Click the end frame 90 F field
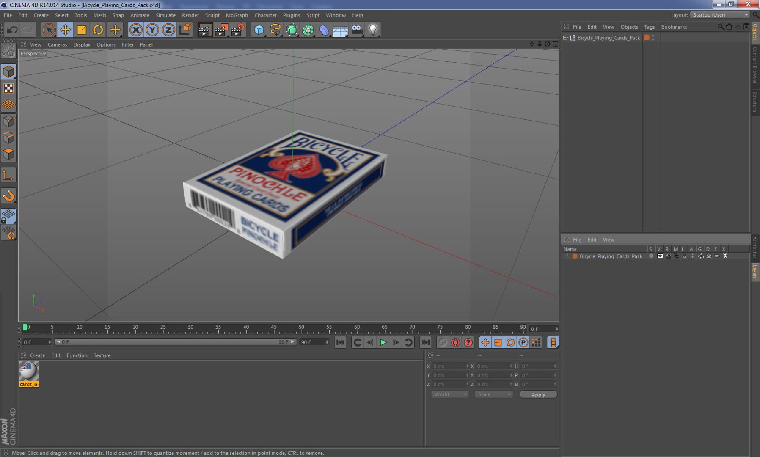The height and width of the screenshot is (457, 760). (x=314, y=342)
